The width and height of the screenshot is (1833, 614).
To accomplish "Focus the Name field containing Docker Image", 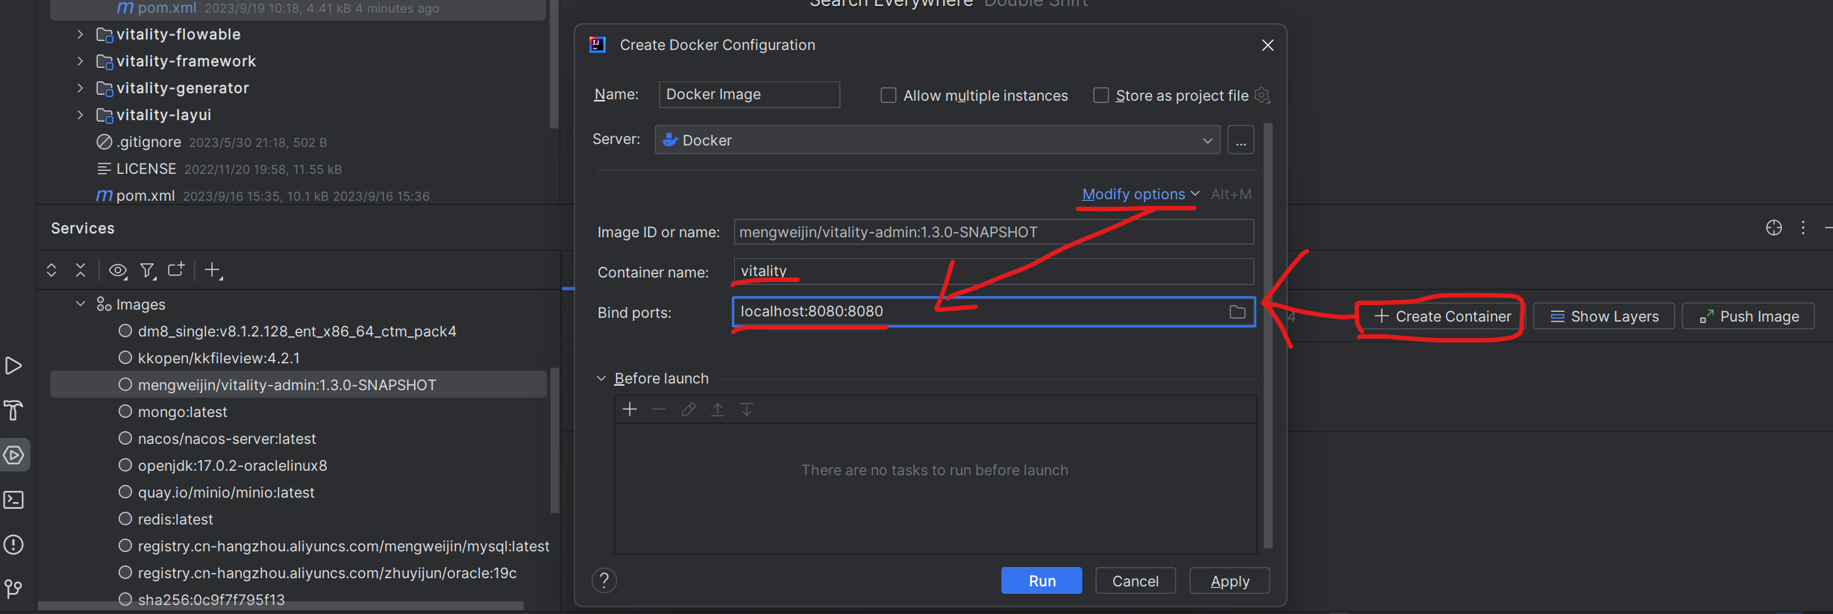I will click(749, 95).
